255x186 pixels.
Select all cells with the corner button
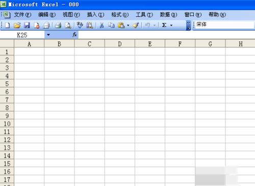click(7, 43)
